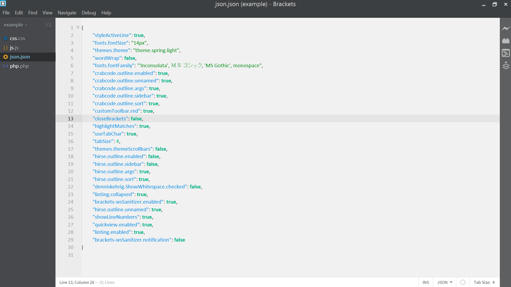Click the curly-braces icon beside js.js
The width and height of the screenshot is (511, 287).
(5, 48)
